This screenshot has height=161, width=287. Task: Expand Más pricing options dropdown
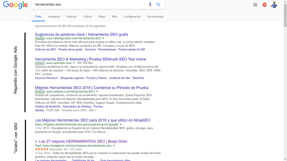93,110
